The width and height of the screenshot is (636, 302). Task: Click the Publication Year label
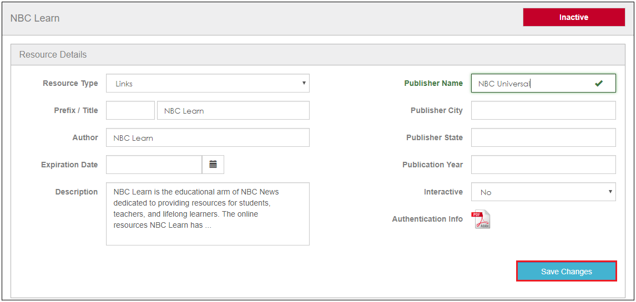[433, 165]
